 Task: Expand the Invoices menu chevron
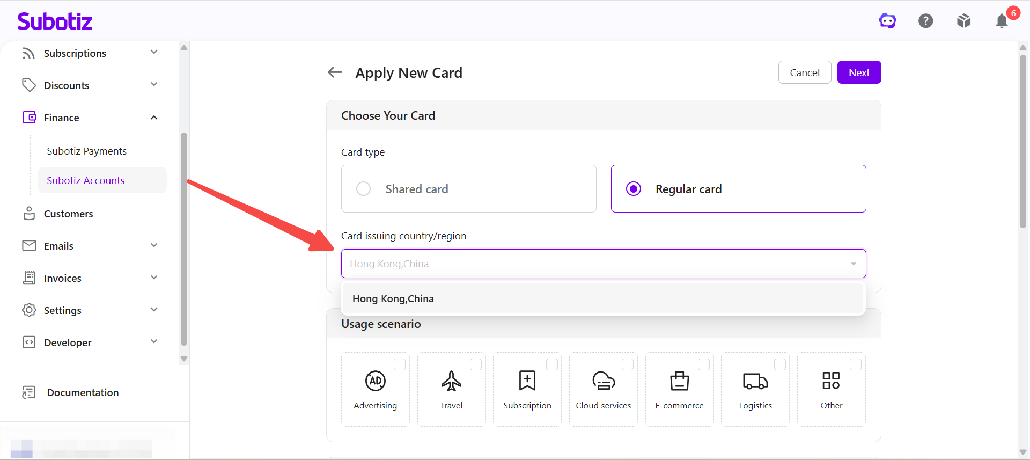pyautogui.click(x=154, y=278)
